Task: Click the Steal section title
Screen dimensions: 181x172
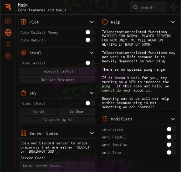Action: coord(35,53)
